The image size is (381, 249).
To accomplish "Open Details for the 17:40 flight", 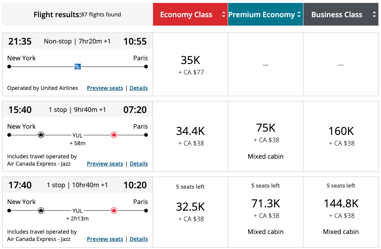I will point(139,239).
